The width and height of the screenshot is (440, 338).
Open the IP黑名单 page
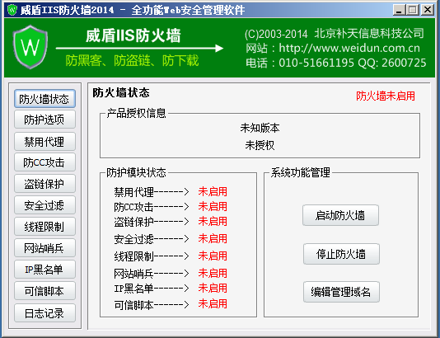tap(44, 270)
